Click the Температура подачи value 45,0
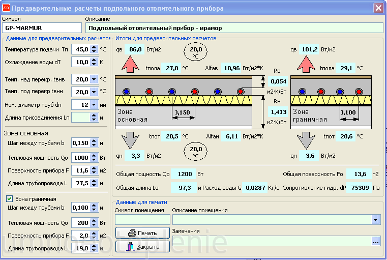Image resolution: width=387 pixels, height=260 pixels. pyautogui.click(x=81, y=49)
